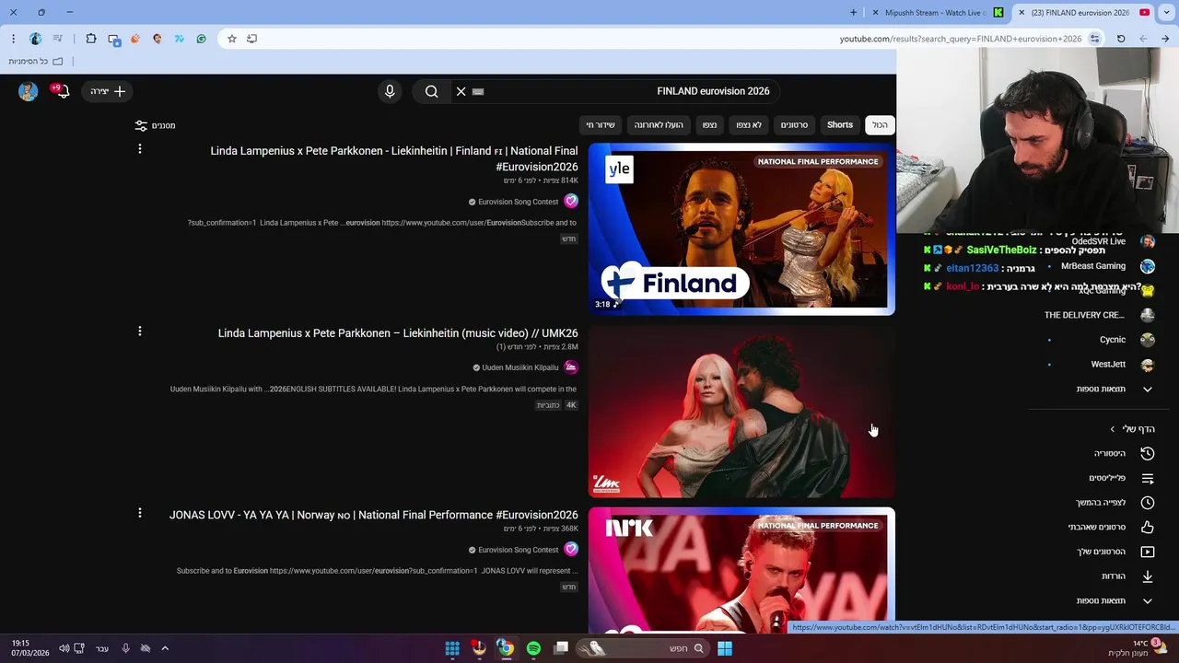
Task: Open the YouTube account avatar
Action: [28, 91]
